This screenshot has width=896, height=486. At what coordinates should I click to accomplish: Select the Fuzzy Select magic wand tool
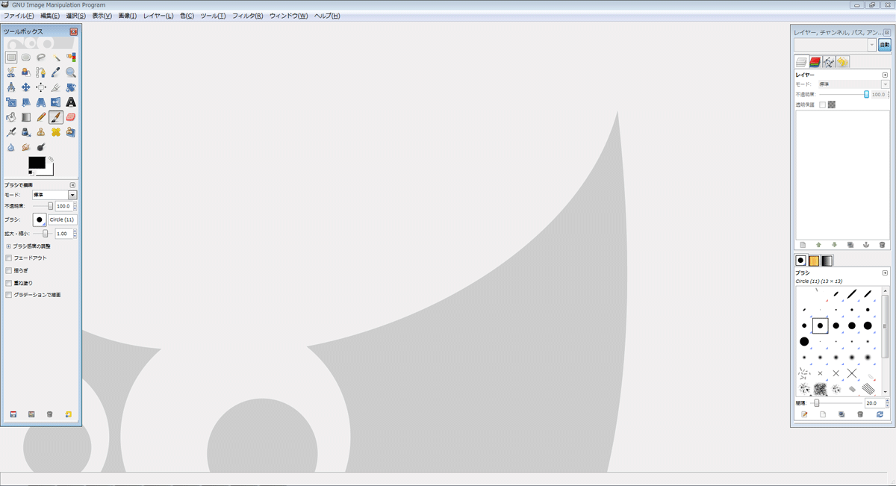point(56,57)
